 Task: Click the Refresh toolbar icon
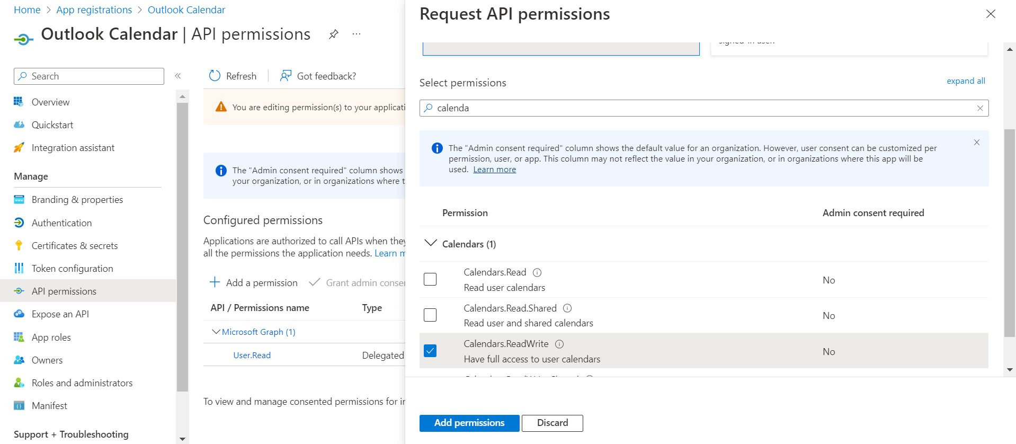coord(215,76)
